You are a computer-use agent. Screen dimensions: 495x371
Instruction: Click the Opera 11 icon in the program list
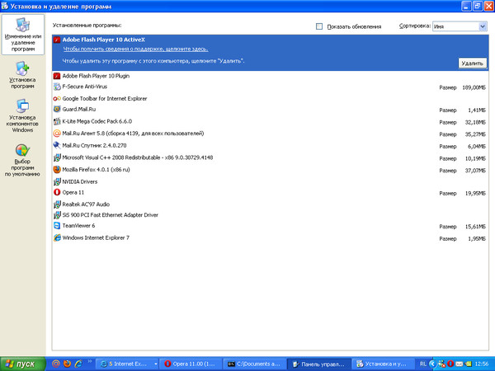click(57, 192)
